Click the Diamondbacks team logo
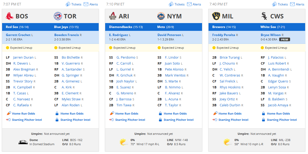The height and width of the screenshot is (154, 308). pyautogui.click(x=113, y=16)
